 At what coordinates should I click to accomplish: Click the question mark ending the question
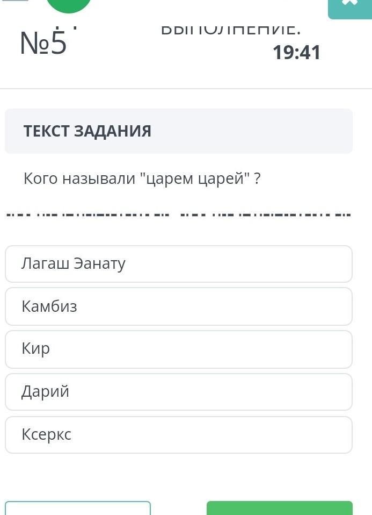coord(258,178)
